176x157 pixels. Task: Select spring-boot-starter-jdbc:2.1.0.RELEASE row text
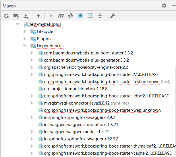pyautogui.click(x=106, y=96)
